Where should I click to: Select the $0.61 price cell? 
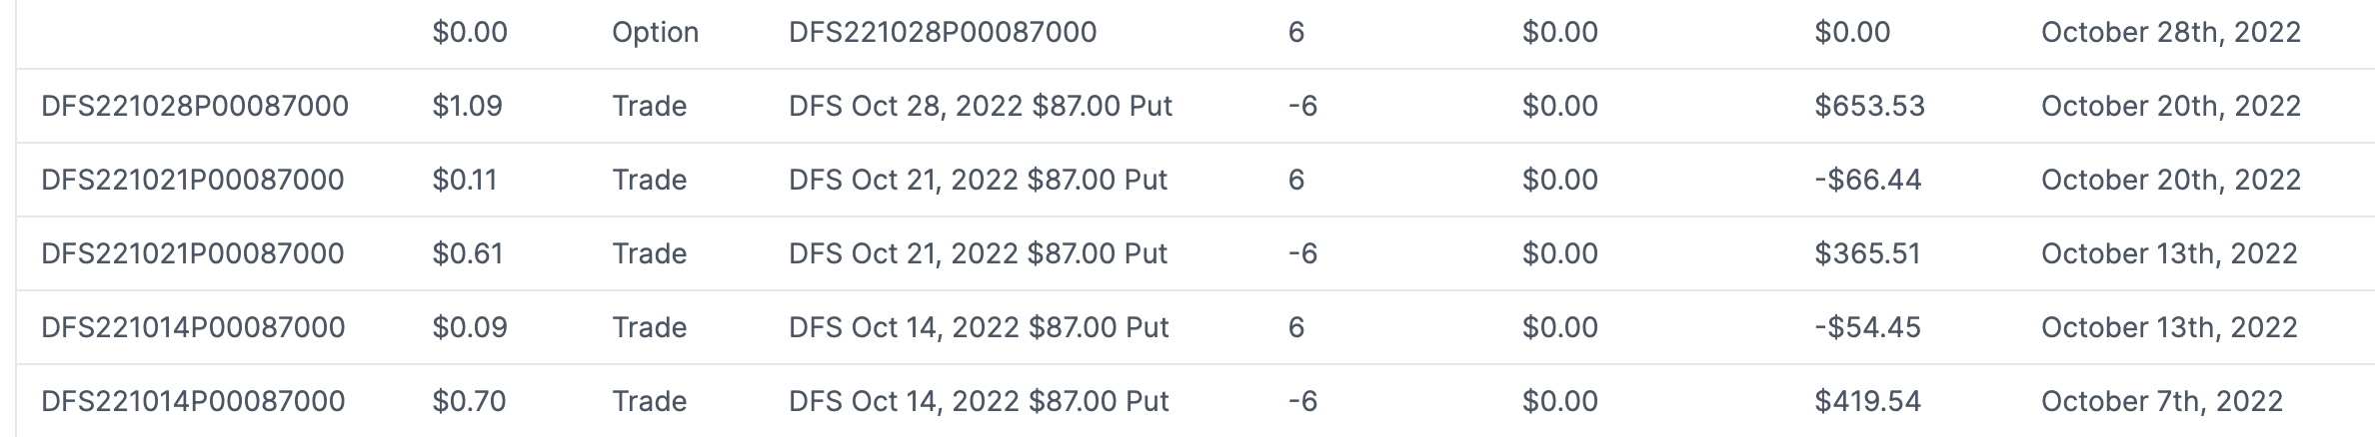tap(467, 253)
